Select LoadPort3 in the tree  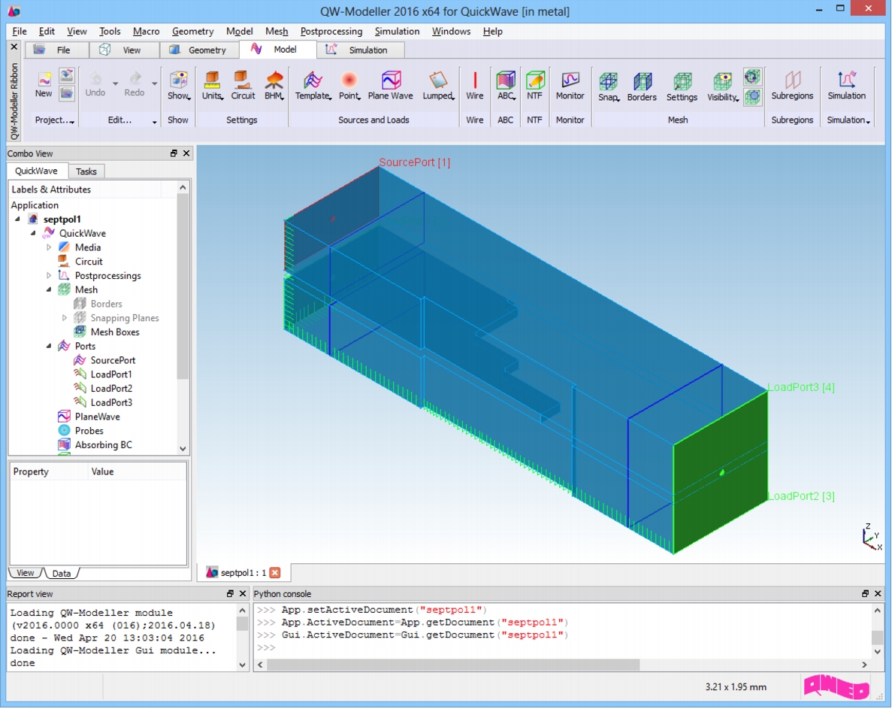[x=111, y=402]
